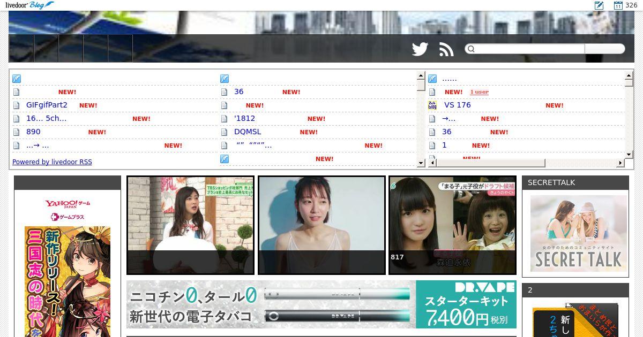Focus the blog search input field
This screenshot has width=643, height=337.
point(525,49)
